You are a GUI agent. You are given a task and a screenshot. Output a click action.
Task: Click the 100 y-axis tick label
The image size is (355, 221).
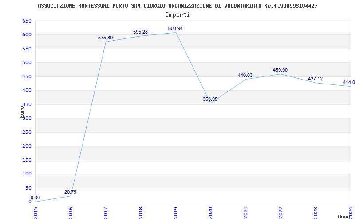point(27,174)
